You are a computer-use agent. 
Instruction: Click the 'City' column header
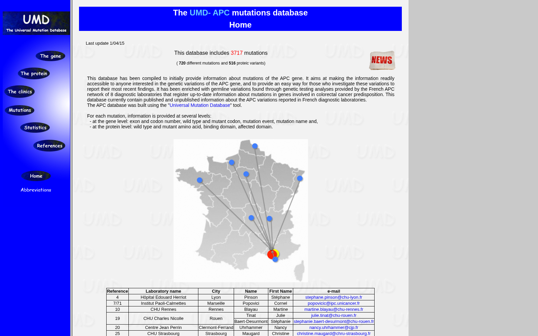tap(216, 291)
